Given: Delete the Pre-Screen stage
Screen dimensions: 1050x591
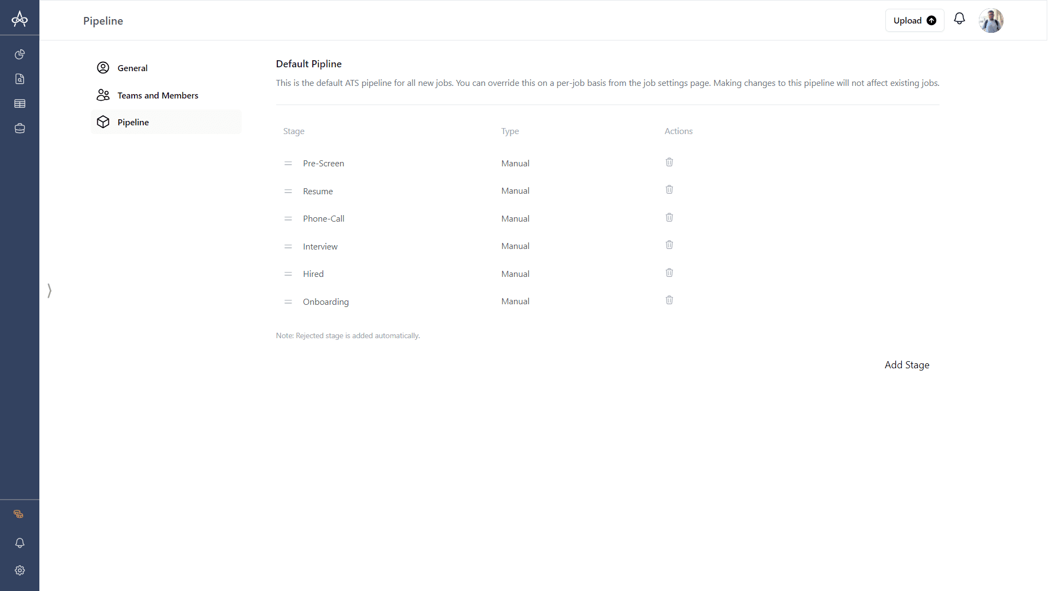Looking at the screenshot, I should pos(669,162).
